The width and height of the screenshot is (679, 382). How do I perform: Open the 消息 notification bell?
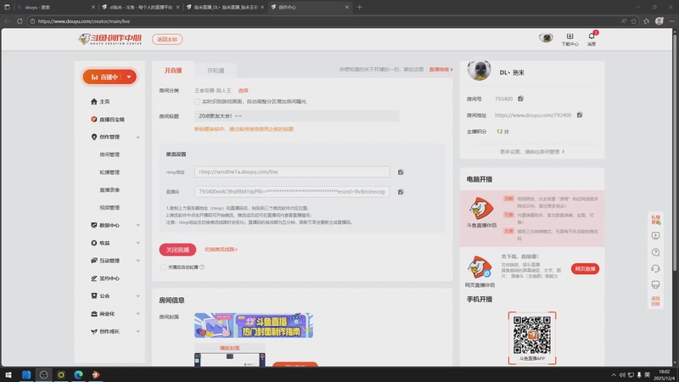pos(592,39)
